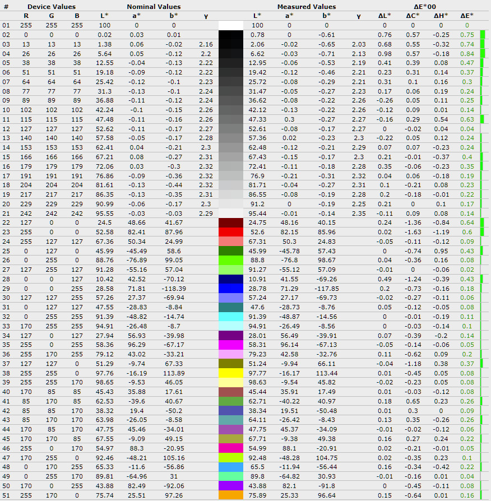Click ΔC* value -1.63 in row 23
Viewport: 491px width, 501px height.
[413, 232]
